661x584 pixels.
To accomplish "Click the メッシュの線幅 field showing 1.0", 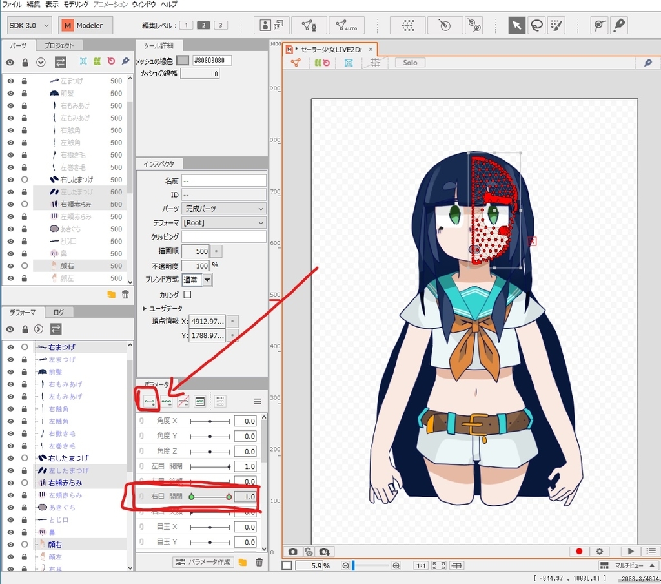I will click(200, 74).
